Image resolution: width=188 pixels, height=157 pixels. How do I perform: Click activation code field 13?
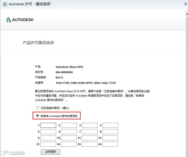tap(48, 144)
